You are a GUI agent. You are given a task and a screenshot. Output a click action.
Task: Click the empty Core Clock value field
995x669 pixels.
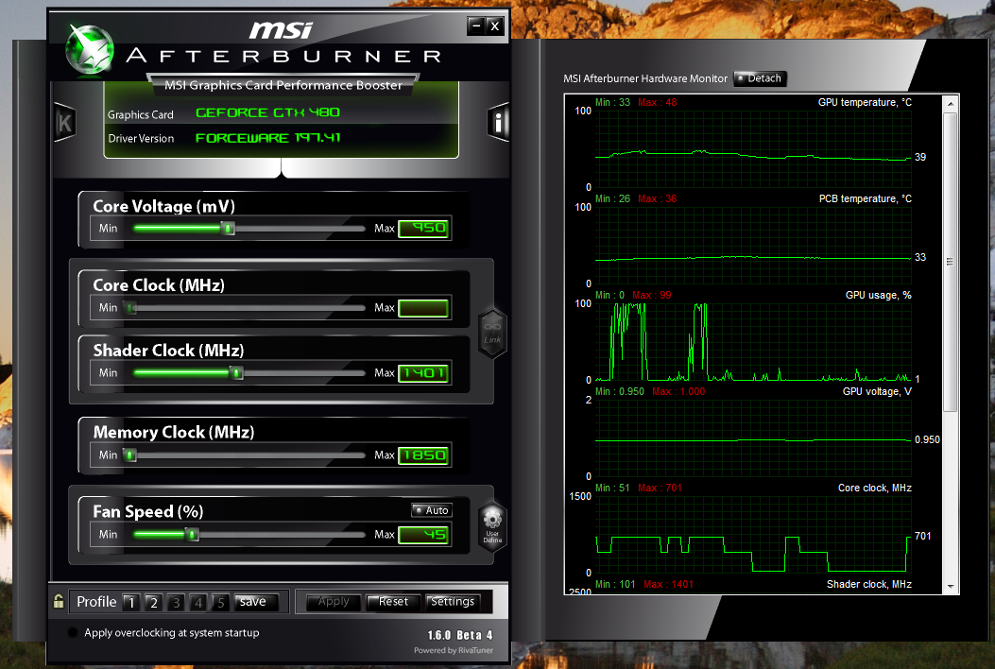click(x=423, y=308)
